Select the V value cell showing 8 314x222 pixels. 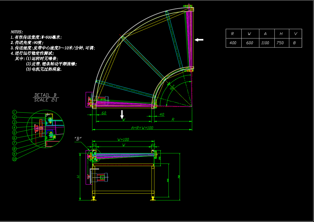coord(294,43)
